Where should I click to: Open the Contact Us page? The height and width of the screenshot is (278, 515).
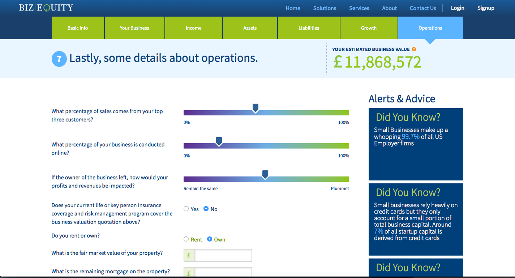[x=423, y=8]
